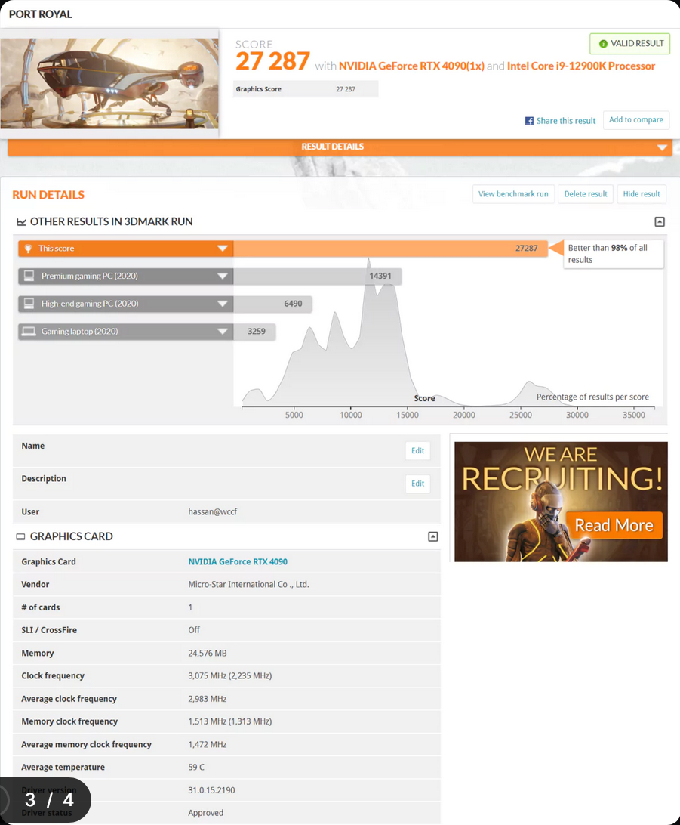The height and width of the screenshot is (825, 680).
Task: Collapse the Other Results in 3DMark Run section
Action: 660,222
